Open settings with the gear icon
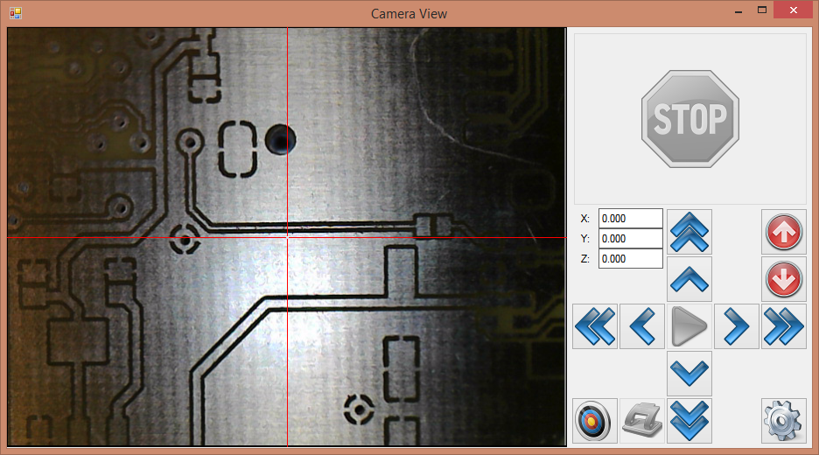Viewport: 819px width, 455px height. coord(784,421)
